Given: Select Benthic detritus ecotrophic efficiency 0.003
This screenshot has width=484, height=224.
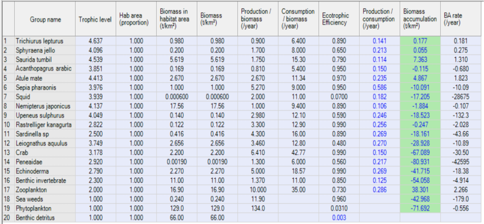Looking at the screenshot, I should pos(339,218).
